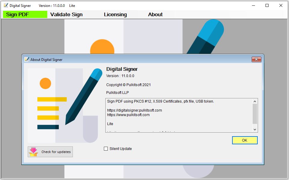Click the download box icon on updates button
289x180 pixels.
tap(33, 152)
